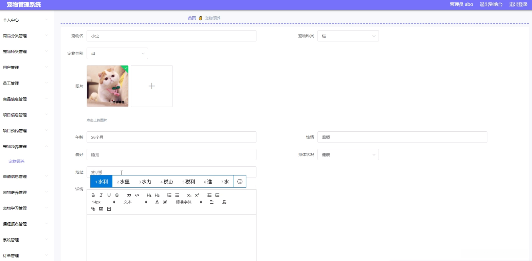Insert an image in the editor
Screen dimensions: 532x261
coord(101,209)
